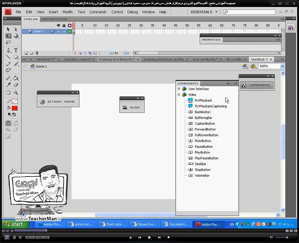Click the stroke color swatch
This screenshot has height=243, width=299.
(x=15, y=101)
